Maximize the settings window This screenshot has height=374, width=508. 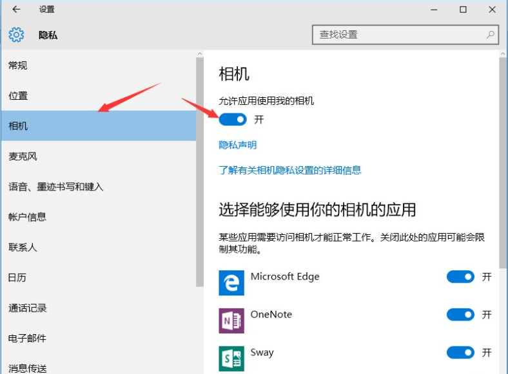point(463,10)
